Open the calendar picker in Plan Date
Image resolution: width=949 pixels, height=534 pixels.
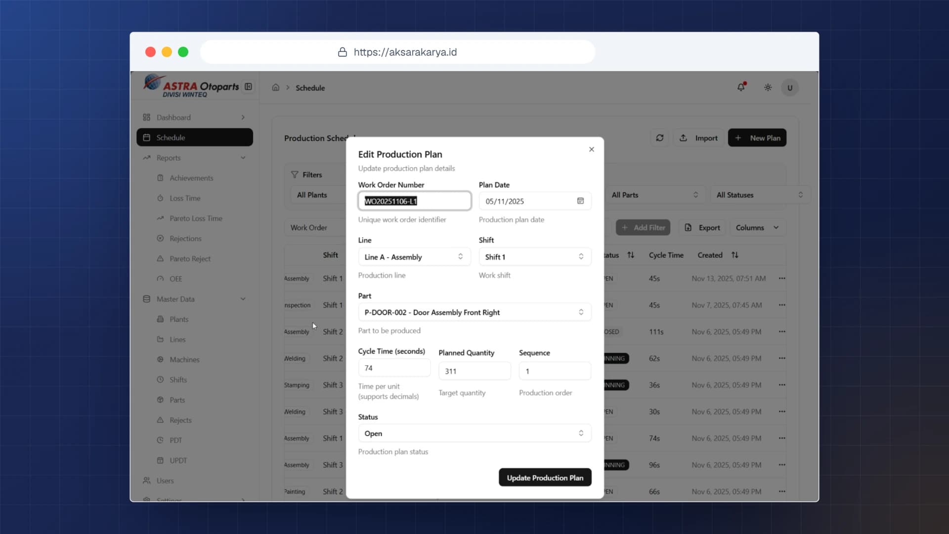click(580, 201)
